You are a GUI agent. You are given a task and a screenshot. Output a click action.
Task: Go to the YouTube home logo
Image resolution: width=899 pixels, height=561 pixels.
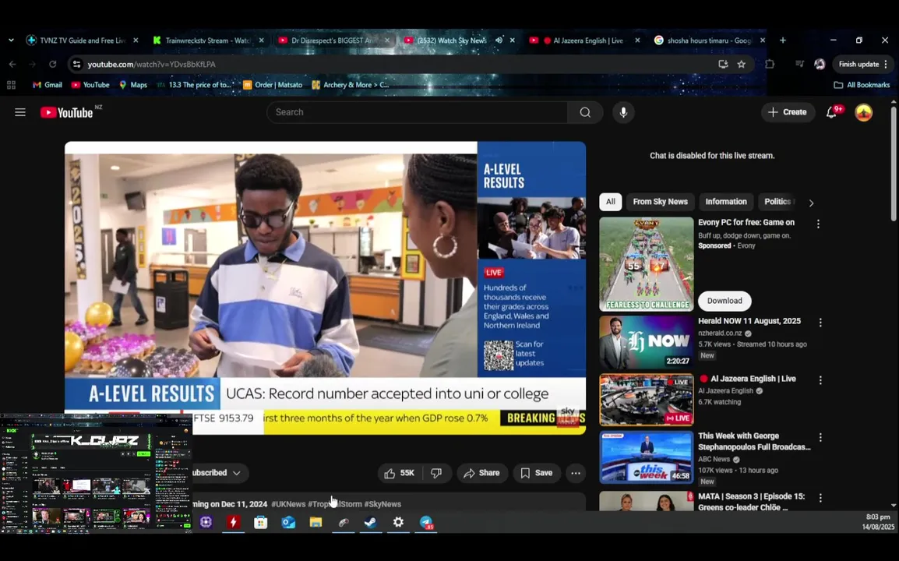point(67,112)
